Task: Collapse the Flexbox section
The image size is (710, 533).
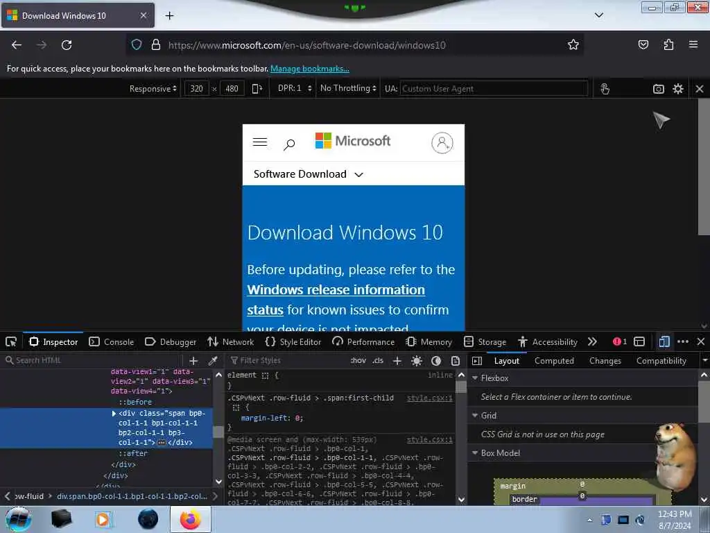Action: [475, 378]
